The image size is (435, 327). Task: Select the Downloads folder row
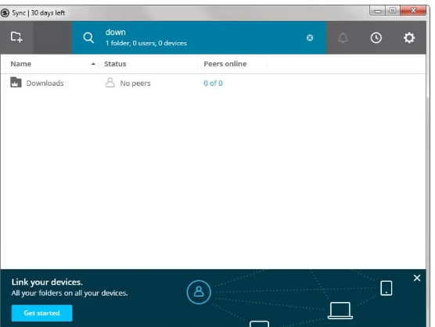(x=213, y=83)
